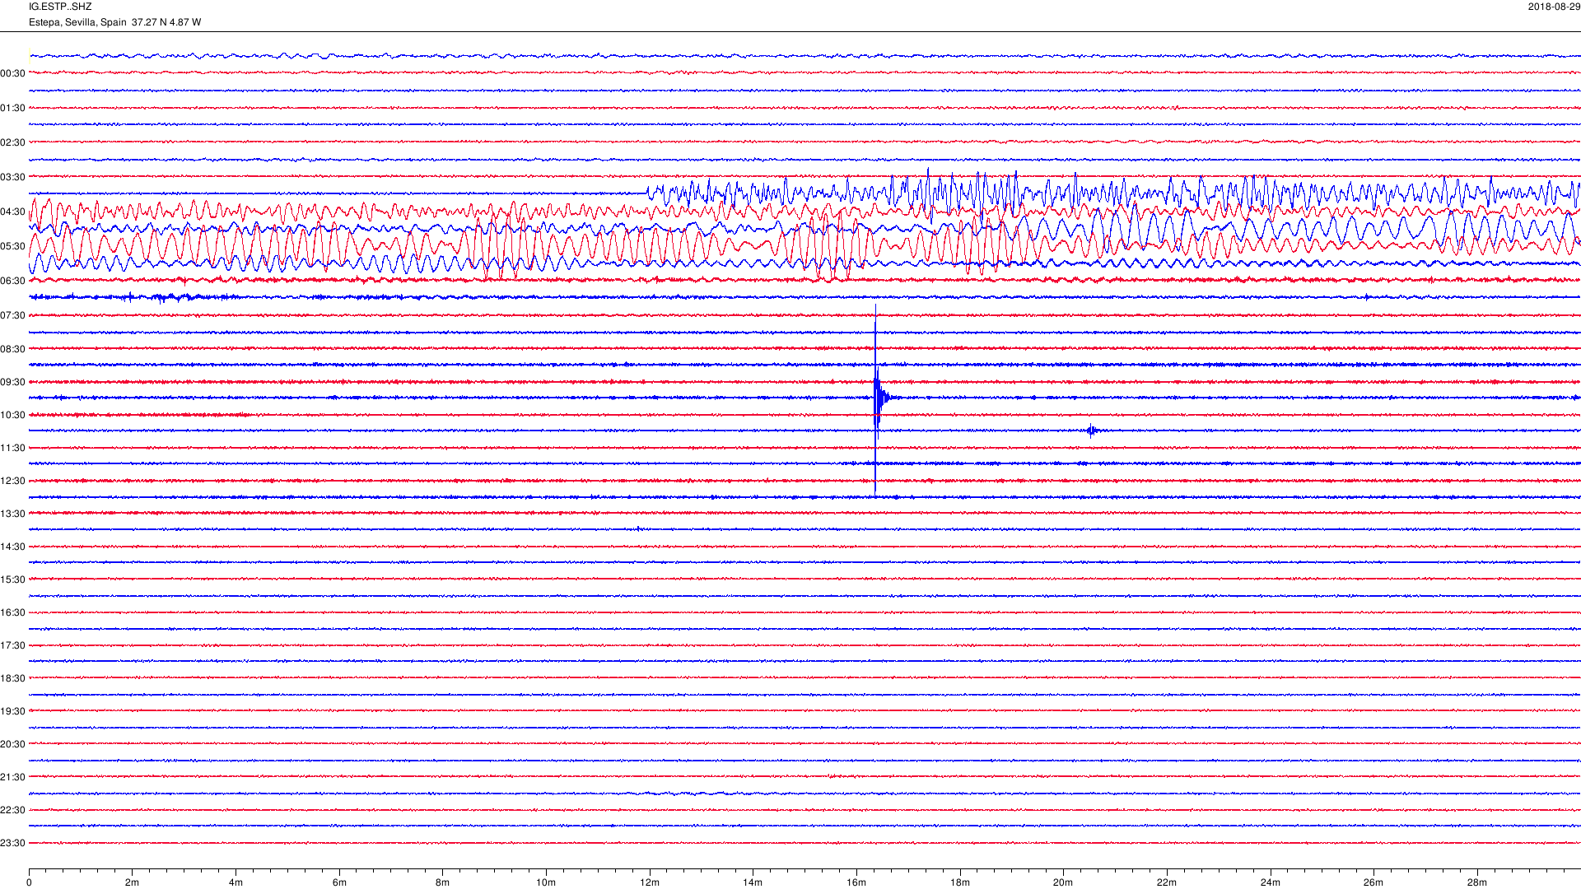1581x889 pixels.
Task: Click the 17:30 time label
Action: pyautogui.click(x=12, y=645)
